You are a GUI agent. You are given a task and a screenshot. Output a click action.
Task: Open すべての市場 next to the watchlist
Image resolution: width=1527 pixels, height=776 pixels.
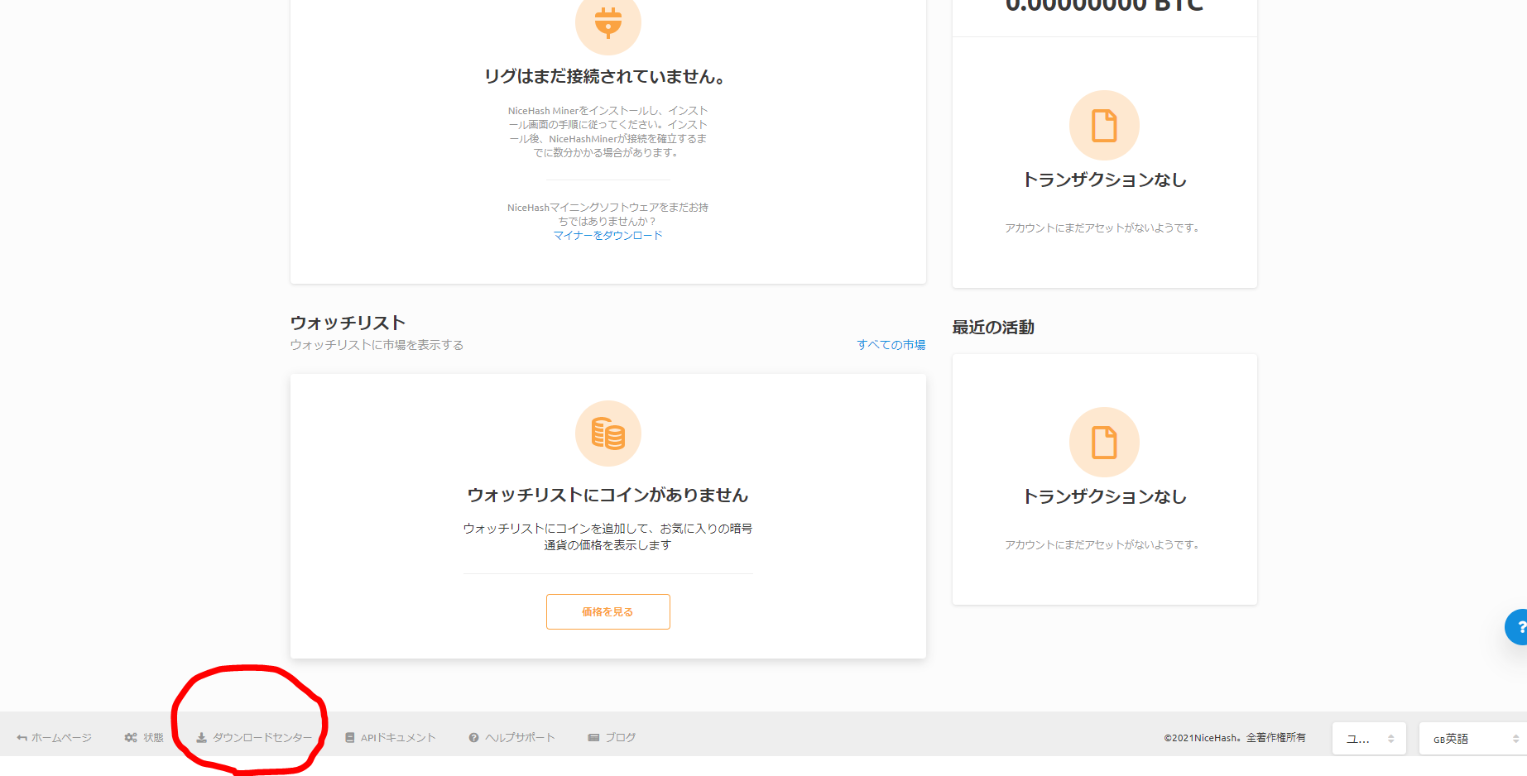point(891,344)
